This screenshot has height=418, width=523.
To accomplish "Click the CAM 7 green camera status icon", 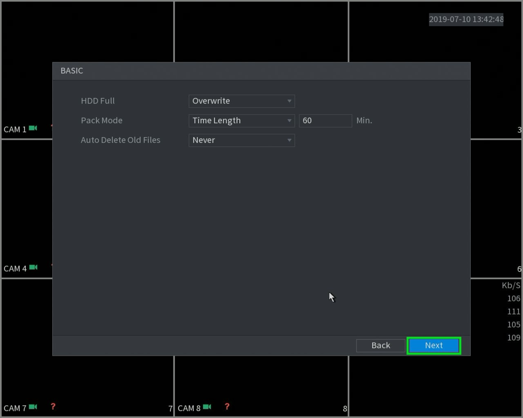I will point(33,408).
